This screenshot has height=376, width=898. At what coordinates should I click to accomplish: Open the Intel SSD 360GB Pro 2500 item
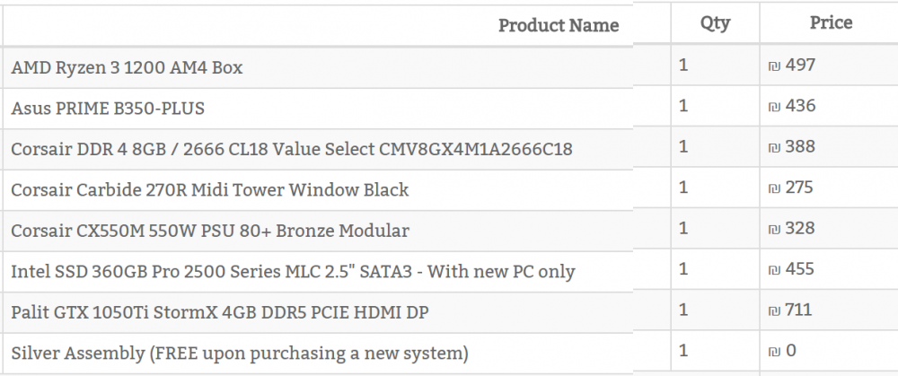point(293,271)
